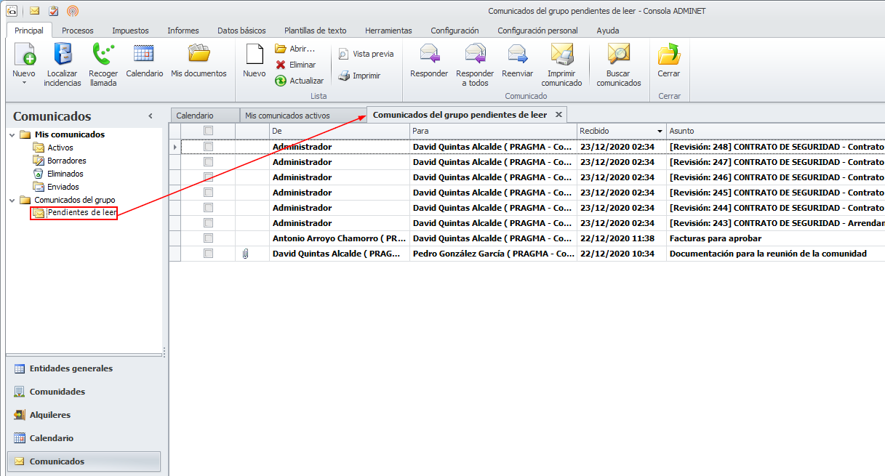Check the Facturas para aprobar row checkbox
The width and height of the screenshot is (885, 476).
point(208,238)
